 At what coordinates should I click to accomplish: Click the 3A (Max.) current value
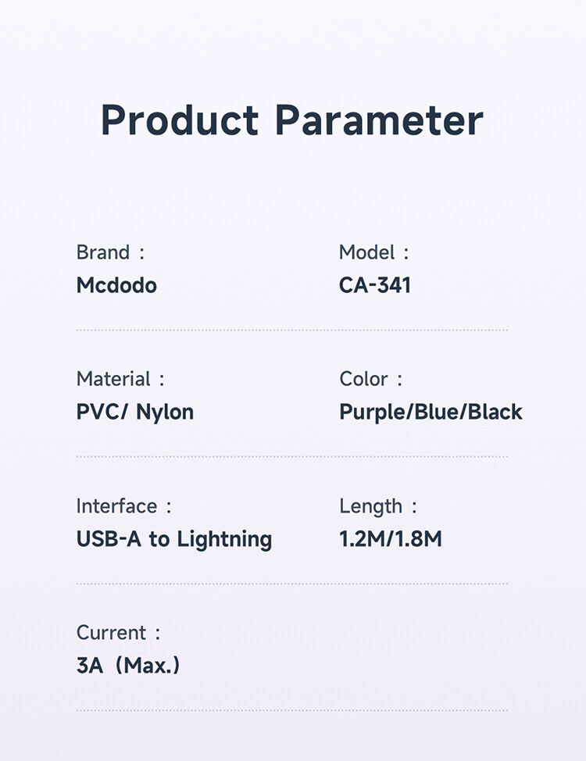pyautogui.click(x=128, y=666)
